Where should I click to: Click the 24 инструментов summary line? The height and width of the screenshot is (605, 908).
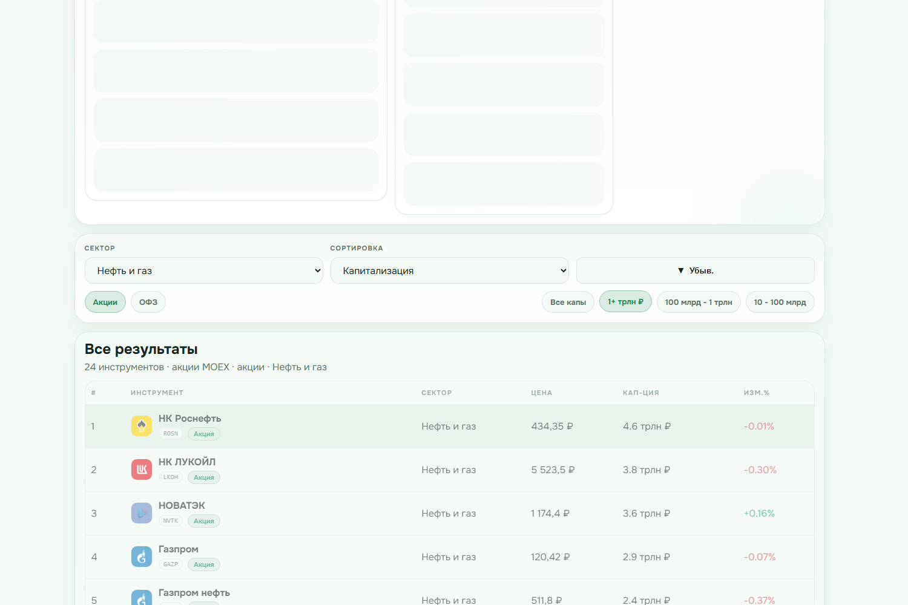click(206, 367)
